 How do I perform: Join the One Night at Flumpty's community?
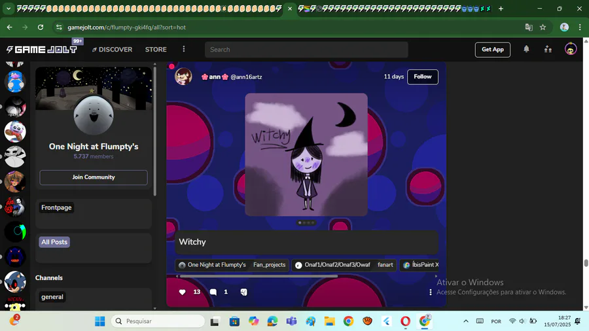coord(94,177)
